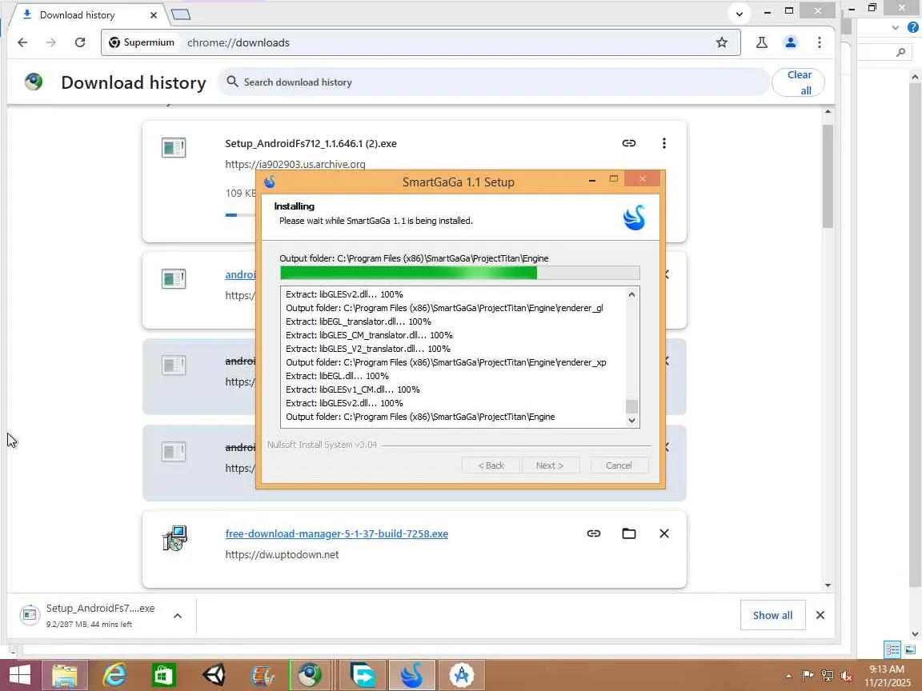Image resolution: width=922 pixels, height=691 pixels.
Task: Open the Windows Start button
Action: coord(19,674)
